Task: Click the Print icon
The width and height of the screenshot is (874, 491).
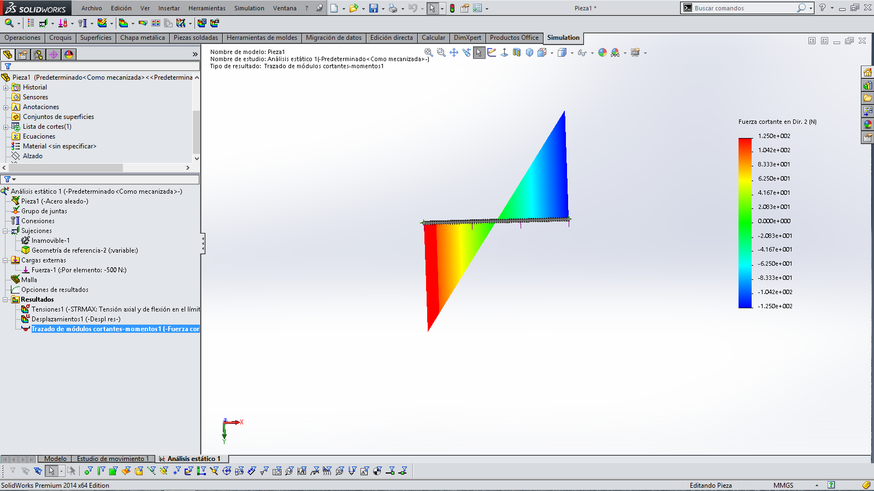Action: point(393,8)
